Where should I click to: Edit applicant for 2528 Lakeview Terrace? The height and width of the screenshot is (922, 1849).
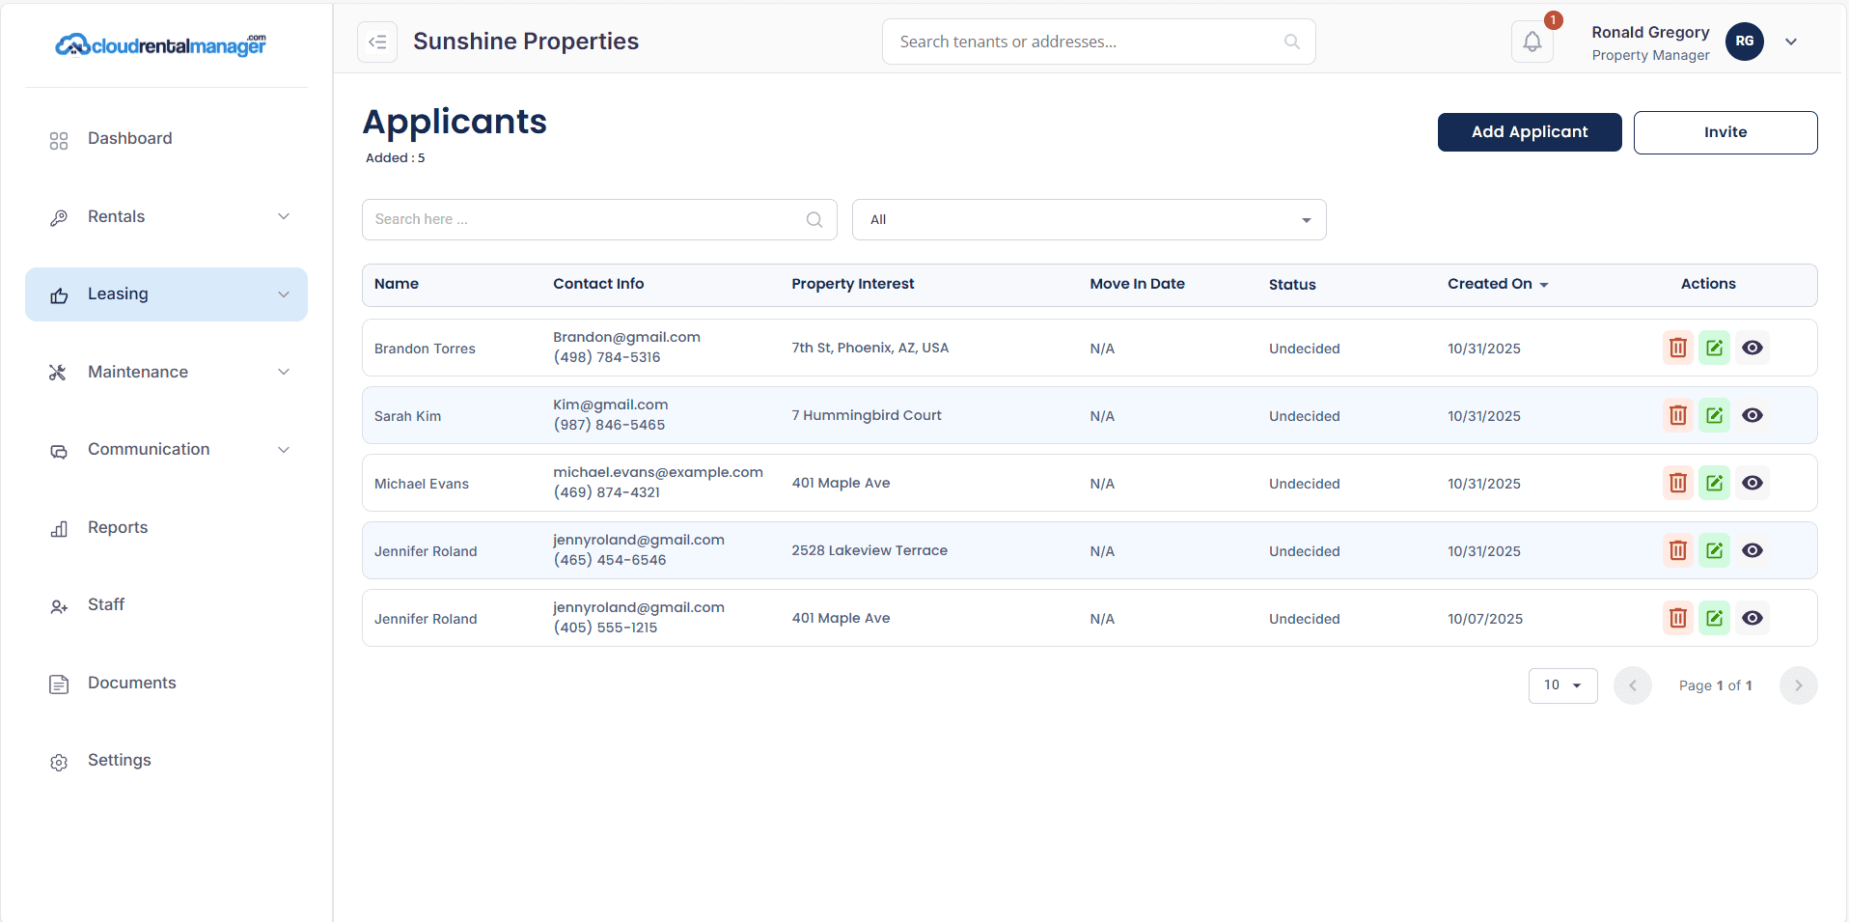1714,550
